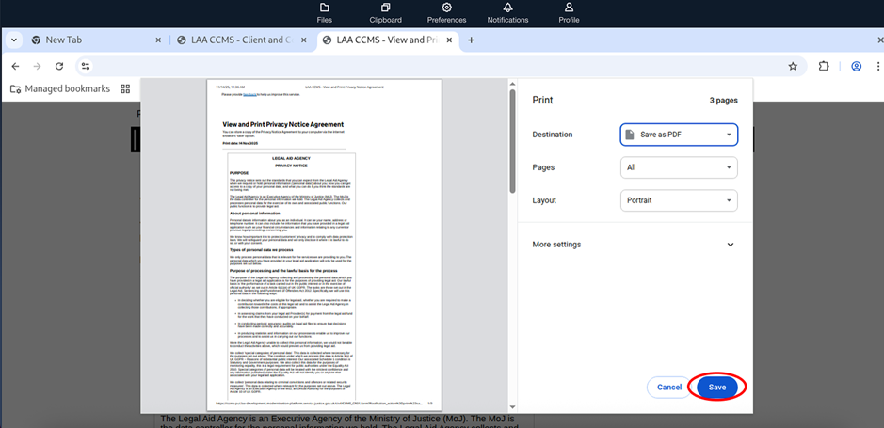Open the Layout dropdown set to Portrait

pyautogui.click(x=678, y=200)
